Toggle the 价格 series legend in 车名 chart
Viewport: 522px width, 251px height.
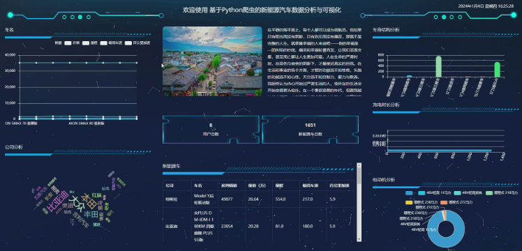[x=72, y=43]
